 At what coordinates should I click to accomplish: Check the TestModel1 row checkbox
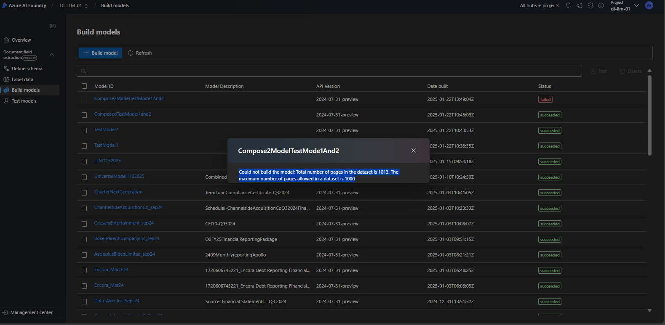(84, 146)
